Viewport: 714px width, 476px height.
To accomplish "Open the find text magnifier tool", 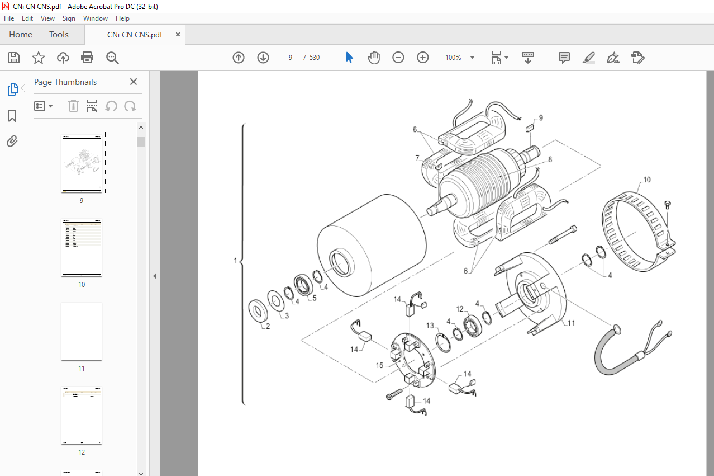I will point(112,58).
